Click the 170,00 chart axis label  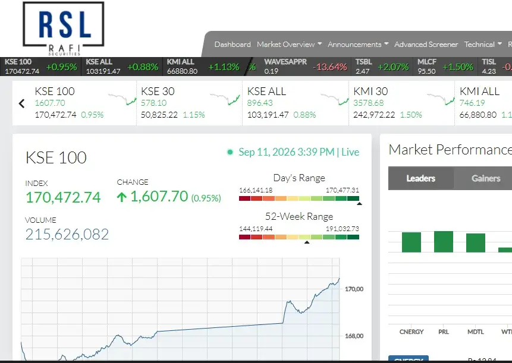click(354, 289)
